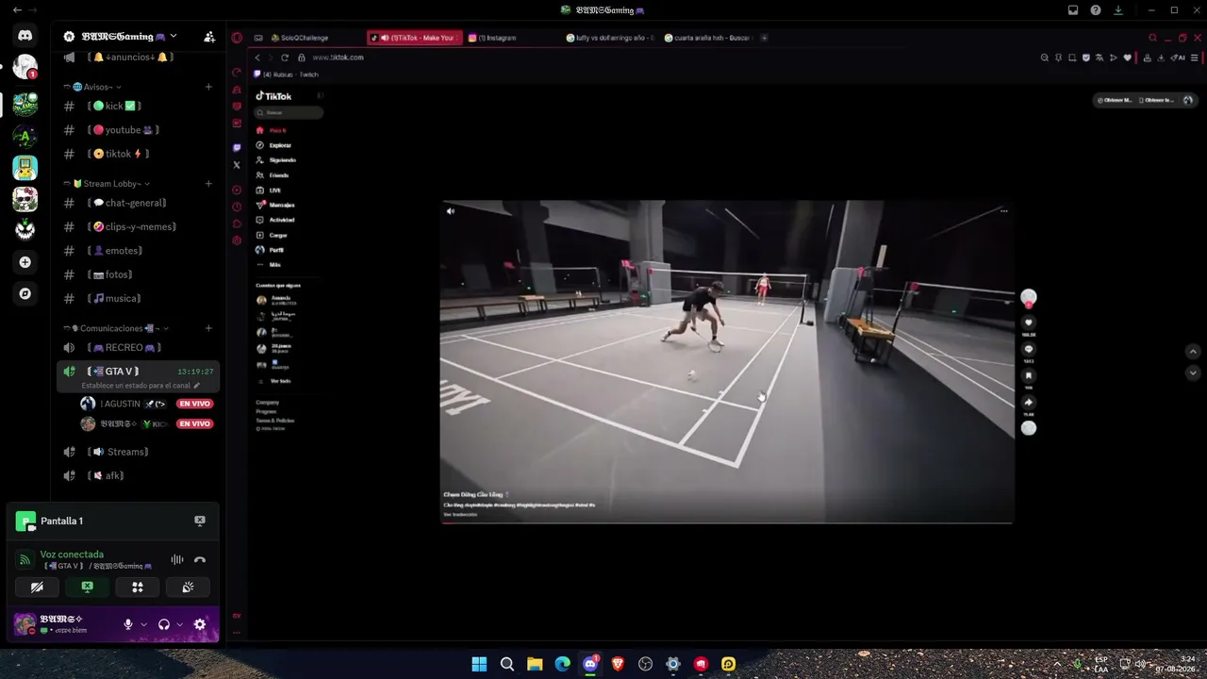Open Inbox icon in Discord title bar

click(1073, 10)
